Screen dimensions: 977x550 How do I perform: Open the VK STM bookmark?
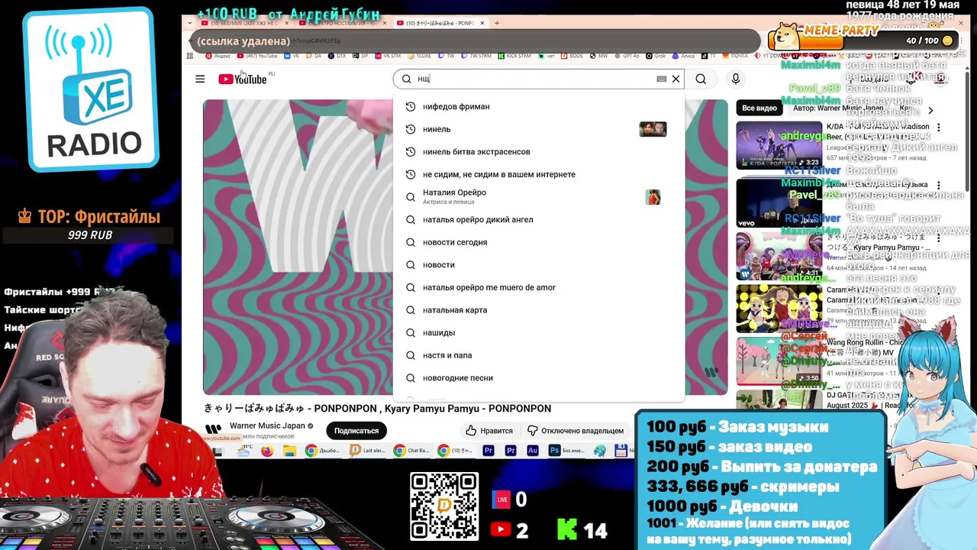click(387, 56)
